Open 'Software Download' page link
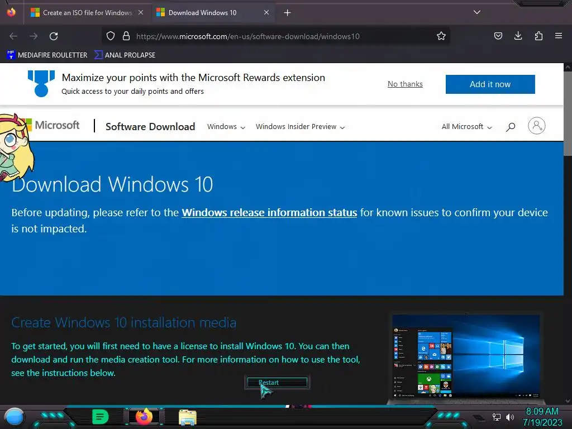The width and height of the screenshot is (572, 429). point(150,127)
